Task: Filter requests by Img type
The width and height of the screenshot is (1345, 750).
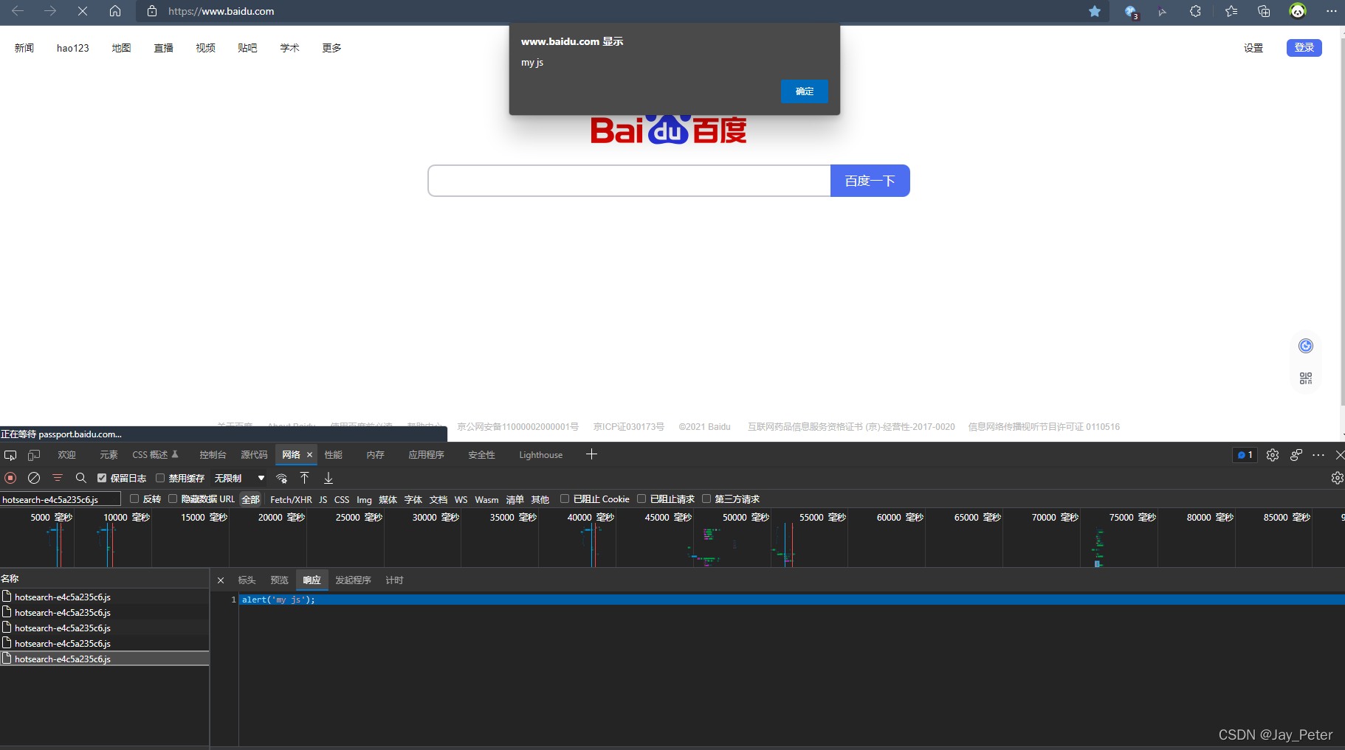Action: [x=364, y=499]
